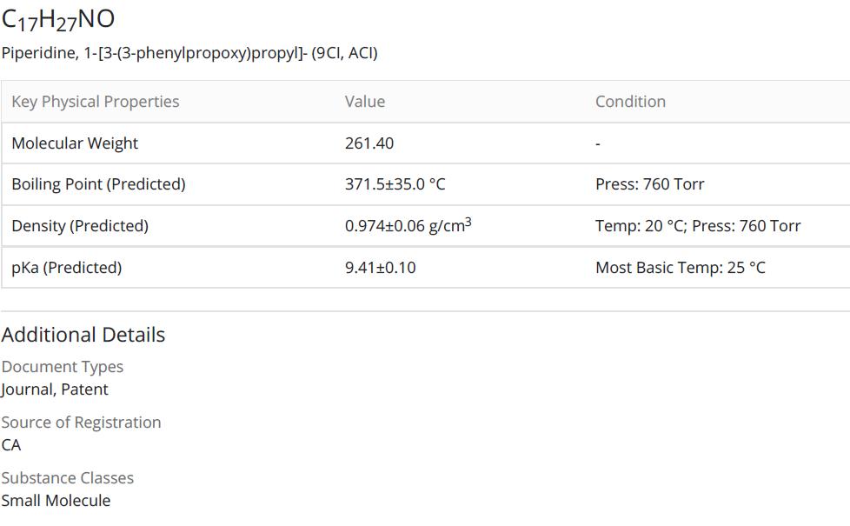Viewport: 850px width, 526px height.
Task: Click the Condition column header
Action: click(630, 102)
